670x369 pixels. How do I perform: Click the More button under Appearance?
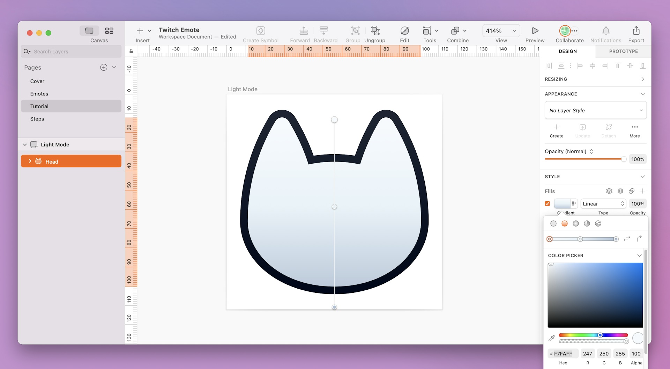point(634,130)
